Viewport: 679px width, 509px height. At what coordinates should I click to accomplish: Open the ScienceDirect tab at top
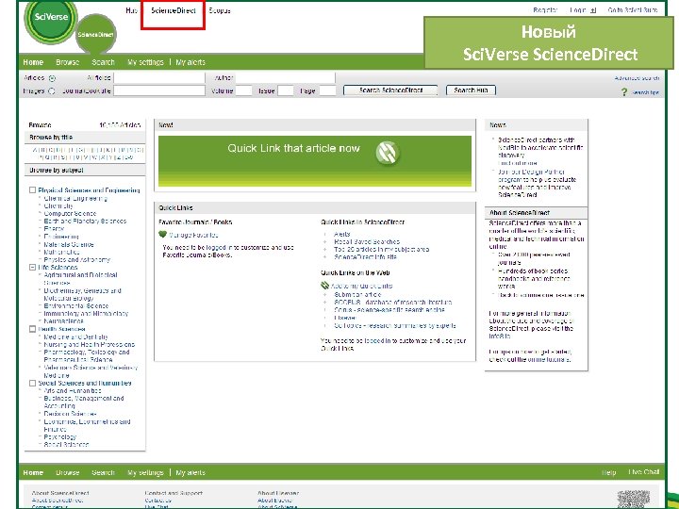(174, 10)
